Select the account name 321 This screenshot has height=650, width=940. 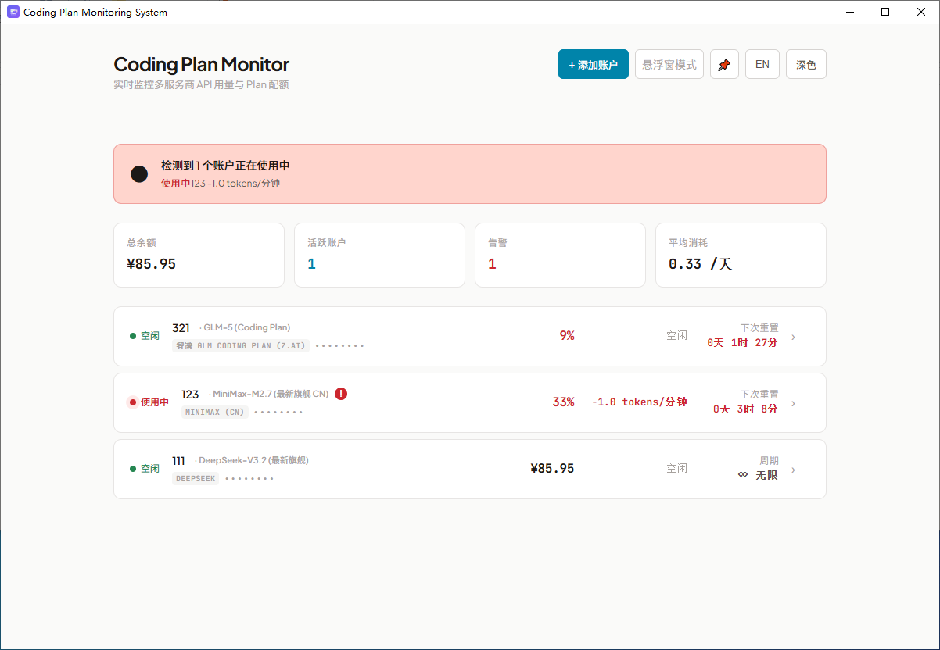[x=181, y=328]
